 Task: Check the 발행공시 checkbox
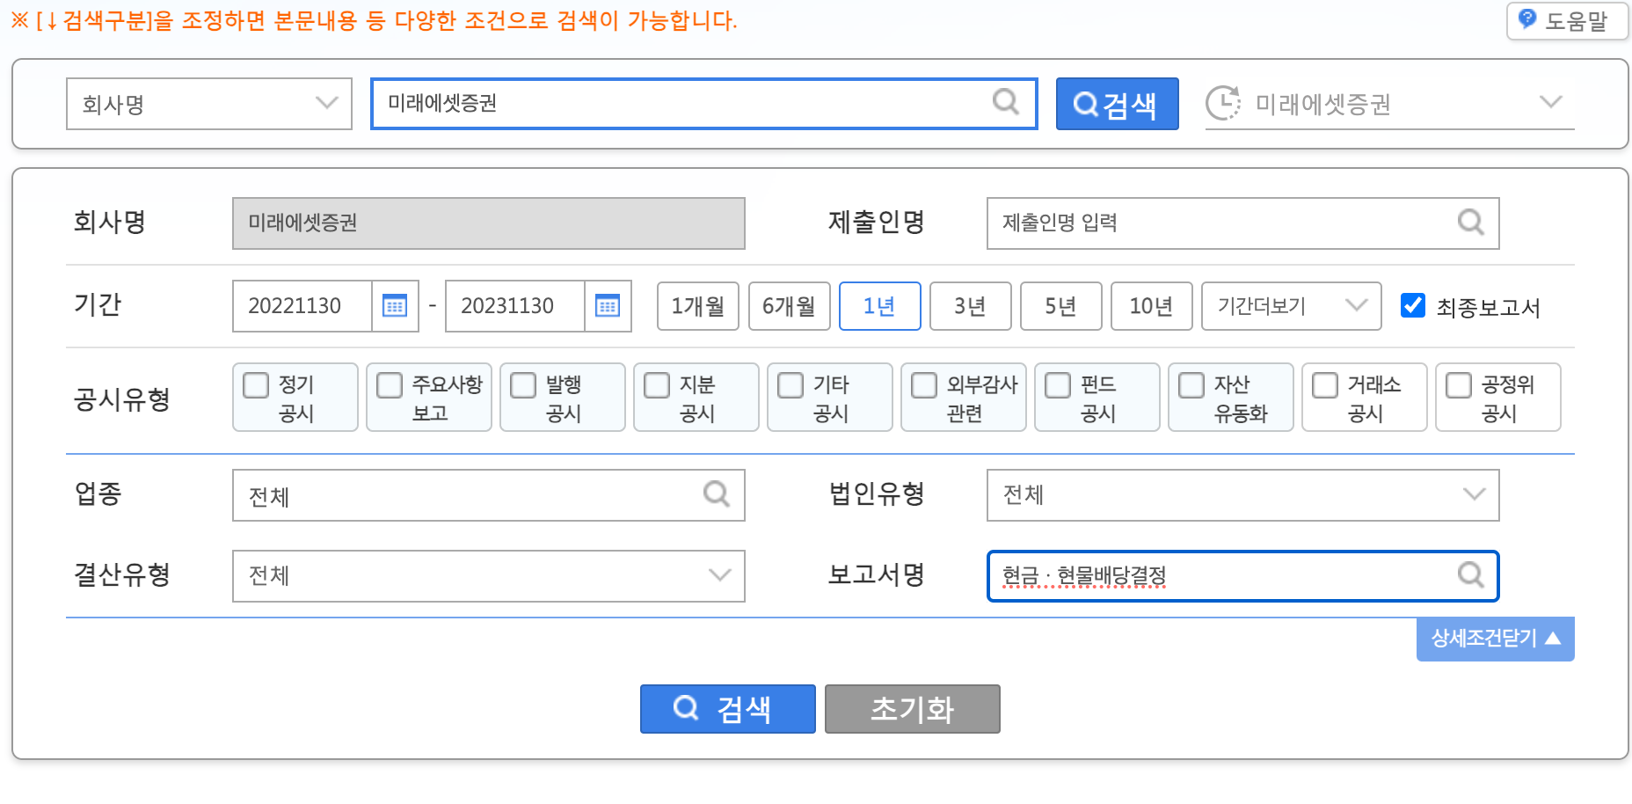point(523,385)
